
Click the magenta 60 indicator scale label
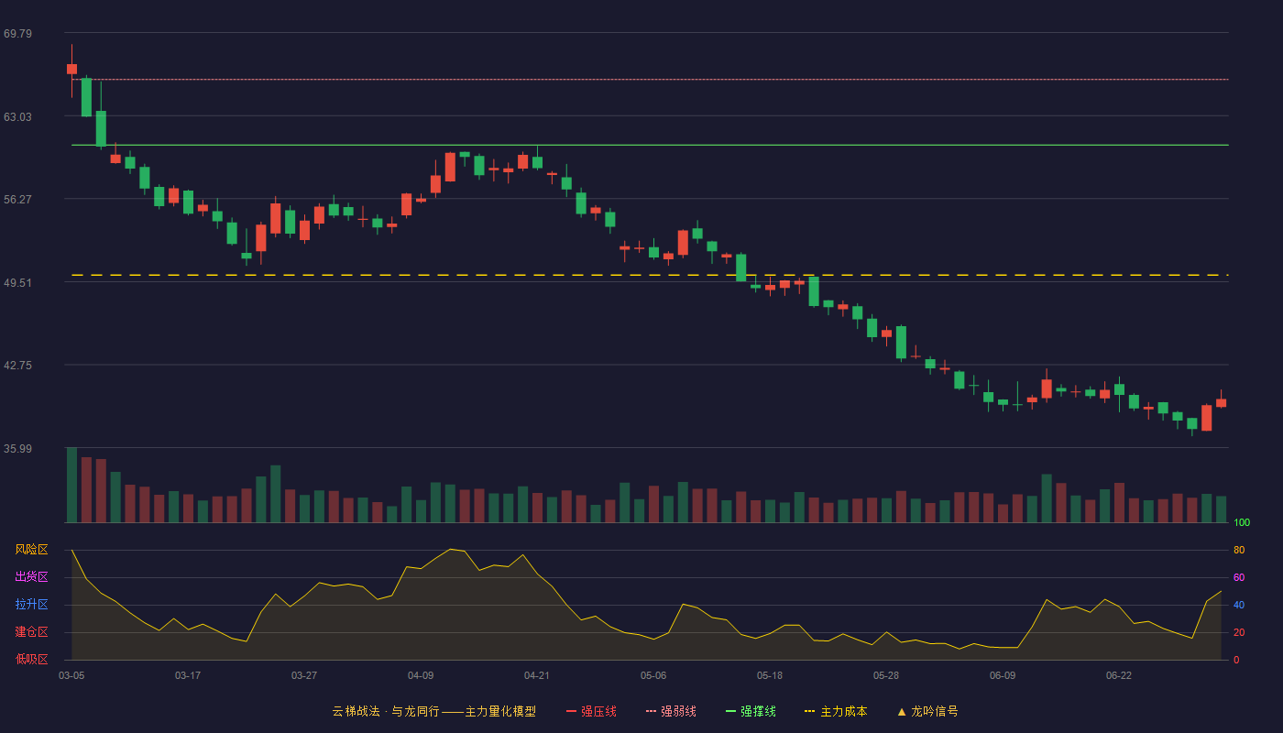(x=1239, y=578)
